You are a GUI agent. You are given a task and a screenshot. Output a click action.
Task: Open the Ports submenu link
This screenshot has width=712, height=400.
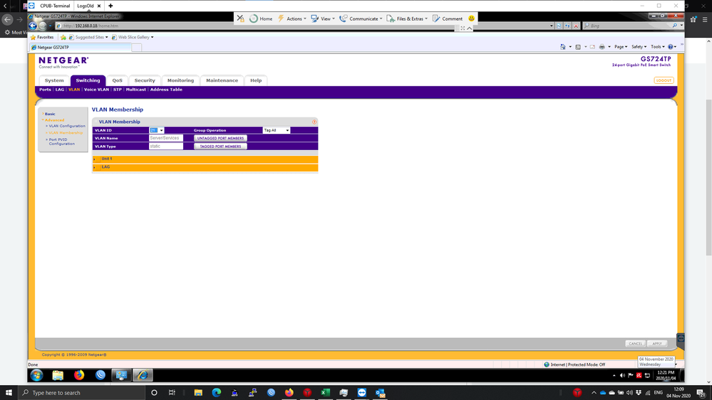(45, 90)
